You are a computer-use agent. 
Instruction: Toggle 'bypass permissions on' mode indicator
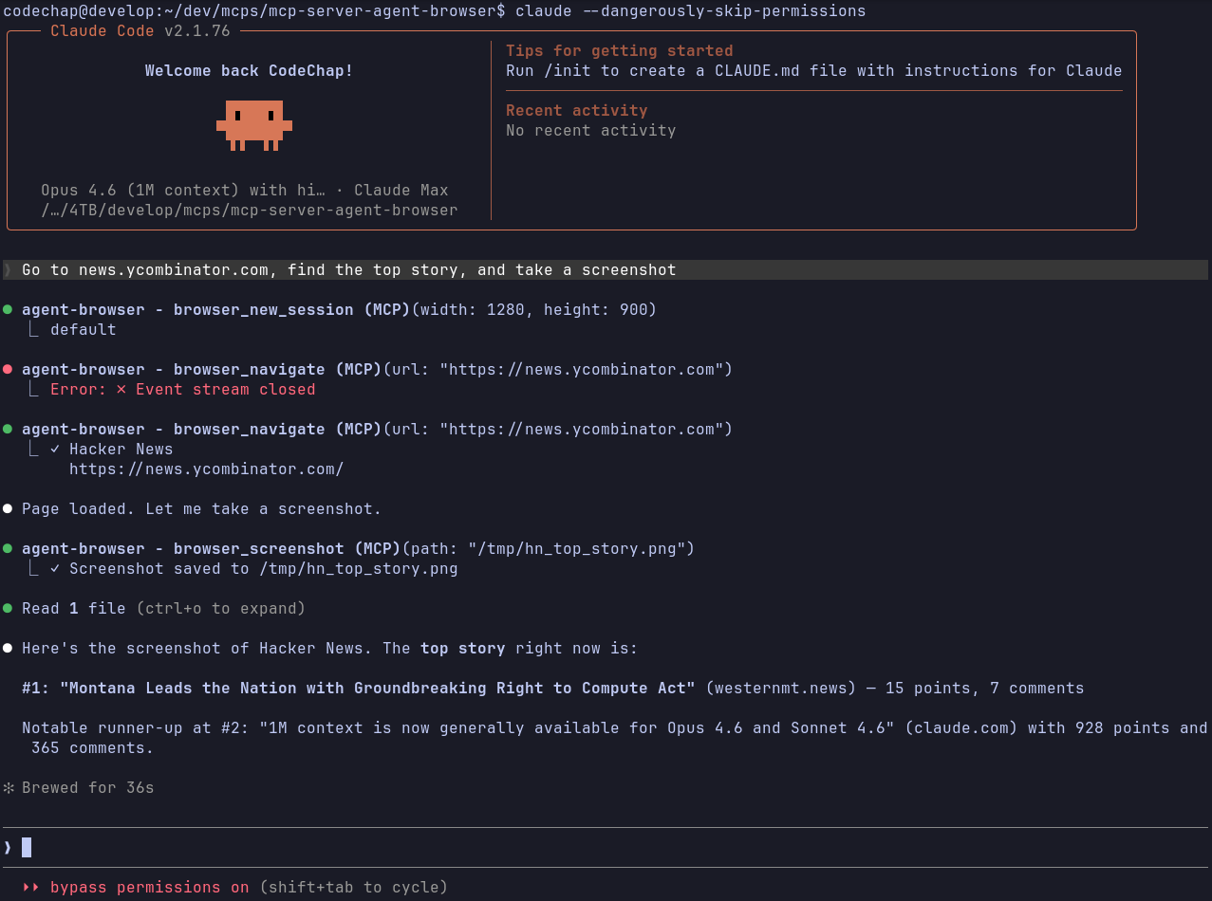(x=149, y=888)
